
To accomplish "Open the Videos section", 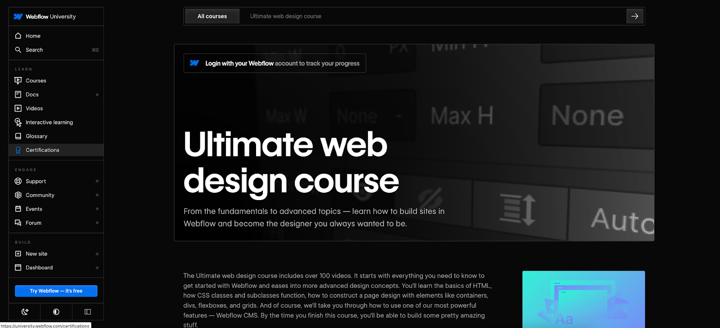I will (x=56, y=109).
